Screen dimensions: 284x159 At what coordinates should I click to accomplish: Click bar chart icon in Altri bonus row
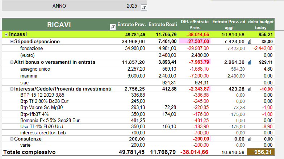249,62
